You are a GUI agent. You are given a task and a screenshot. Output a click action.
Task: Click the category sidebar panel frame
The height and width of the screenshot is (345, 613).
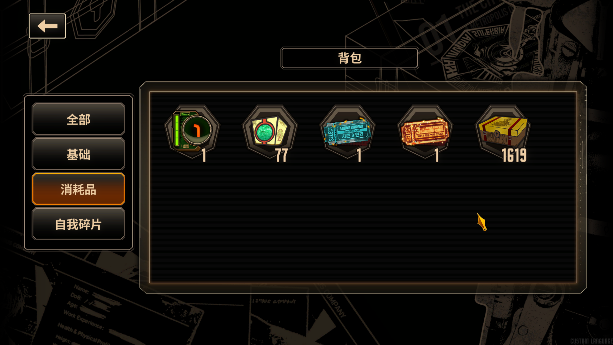point(78,172)
